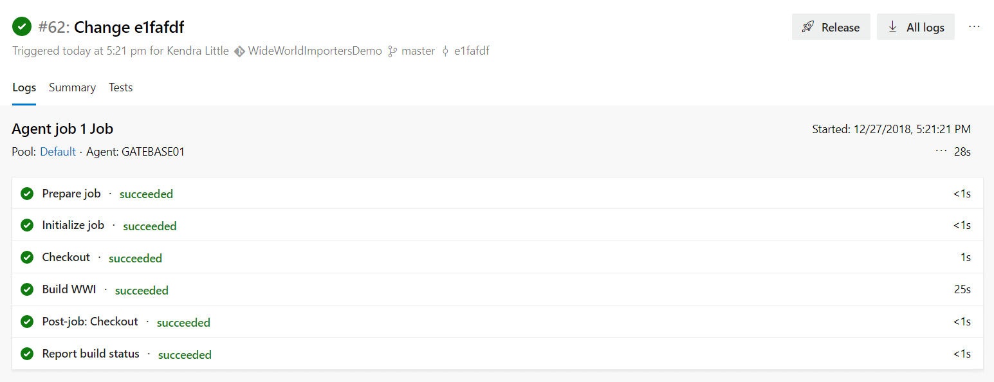This screenshot has width=994, height=382.
Task: Open the job ellipsis menu beside 28s
Action: (941, 152)
